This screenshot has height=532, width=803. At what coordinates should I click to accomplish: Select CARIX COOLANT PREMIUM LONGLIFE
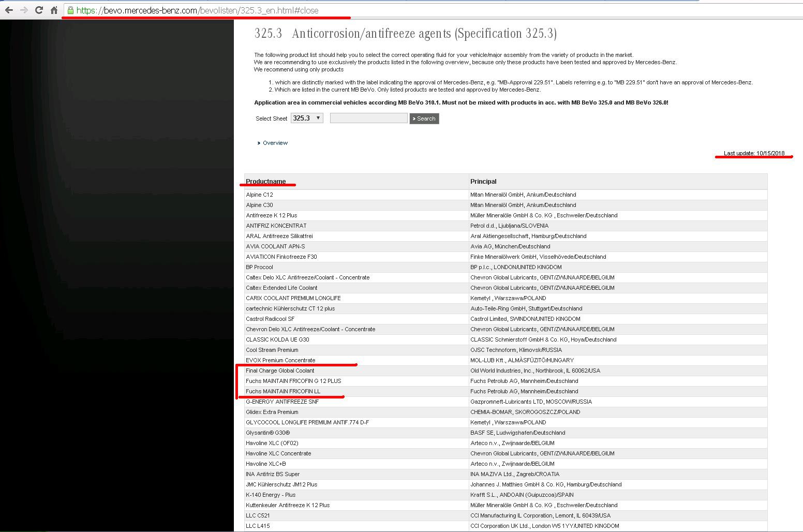pos(293,298)
